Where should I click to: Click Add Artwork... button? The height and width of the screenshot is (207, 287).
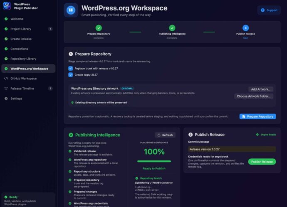(261, 89)
